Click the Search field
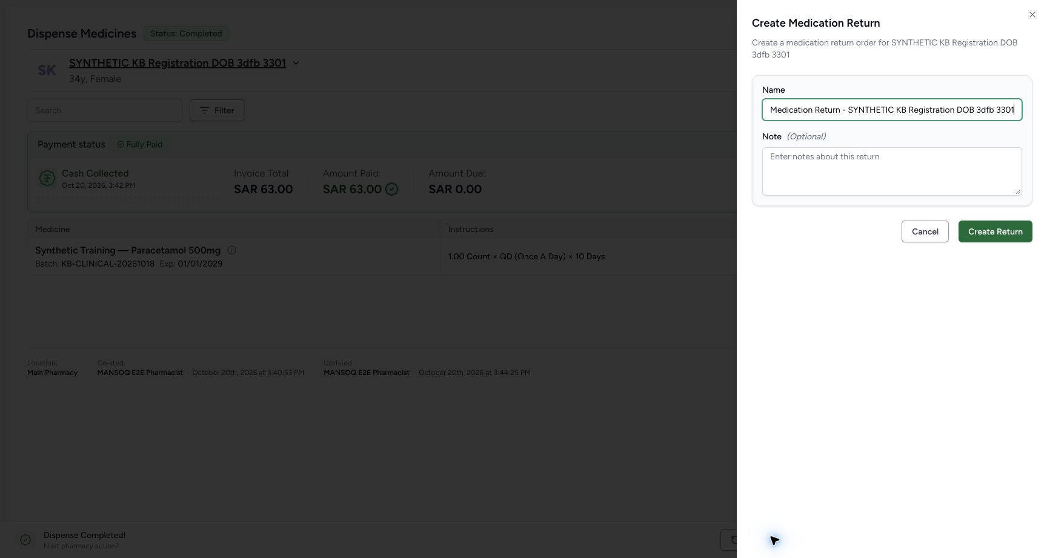This screenshot has height=558, width=1047. [104, 110]
